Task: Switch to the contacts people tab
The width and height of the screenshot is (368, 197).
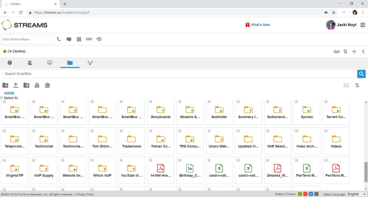Action: [x=30, y=63]
